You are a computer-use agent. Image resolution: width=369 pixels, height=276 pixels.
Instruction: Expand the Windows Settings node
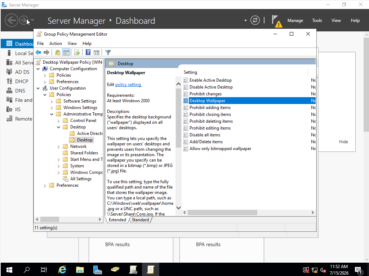[52, 108]
